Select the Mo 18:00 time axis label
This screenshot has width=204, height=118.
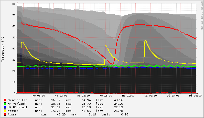point(106,96)
